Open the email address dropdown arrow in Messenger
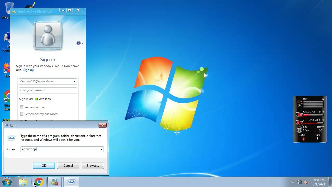The width and height of the screenshot is (332, 187). (x=74, y=82)
